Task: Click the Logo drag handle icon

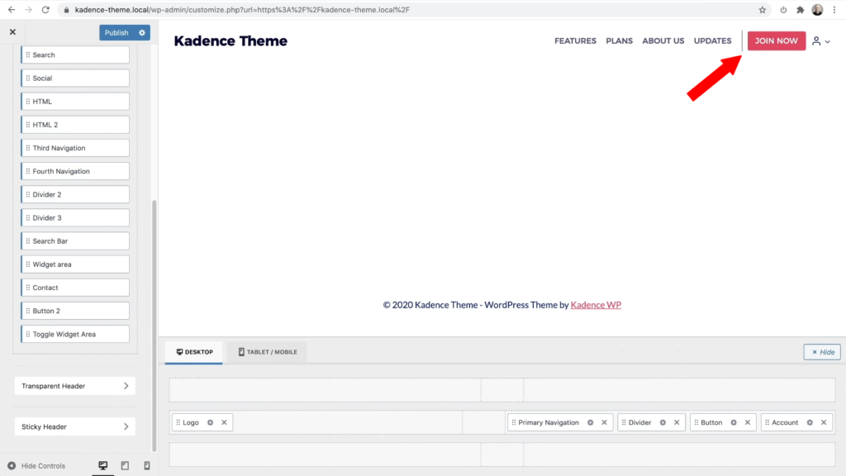Action: [x=178, y=422]
